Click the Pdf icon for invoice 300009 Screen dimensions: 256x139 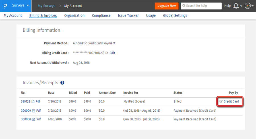pyautogui.click(x=33, y=111)
